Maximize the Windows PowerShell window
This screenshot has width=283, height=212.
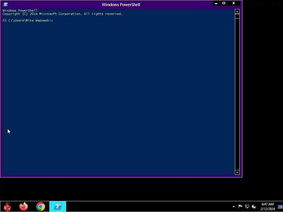tap(224, 3)
